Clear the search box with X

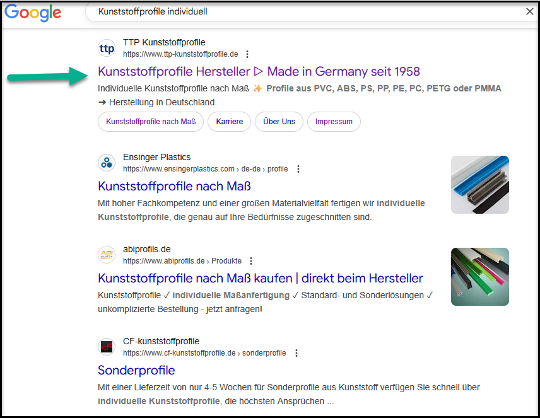coord(530,11)
